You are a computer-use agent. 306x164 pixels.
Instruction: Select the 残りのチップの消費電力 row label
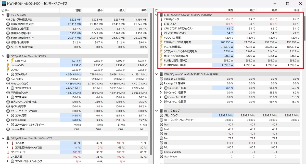pos(176,56)
